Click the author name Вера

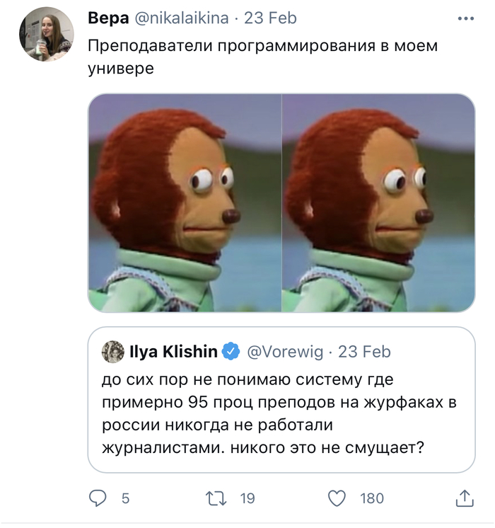tap(108, 18)
